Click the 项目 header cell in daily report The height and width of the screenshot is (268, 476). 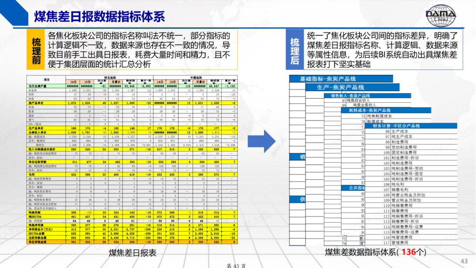pyautogui.click(x=46, y=79)
